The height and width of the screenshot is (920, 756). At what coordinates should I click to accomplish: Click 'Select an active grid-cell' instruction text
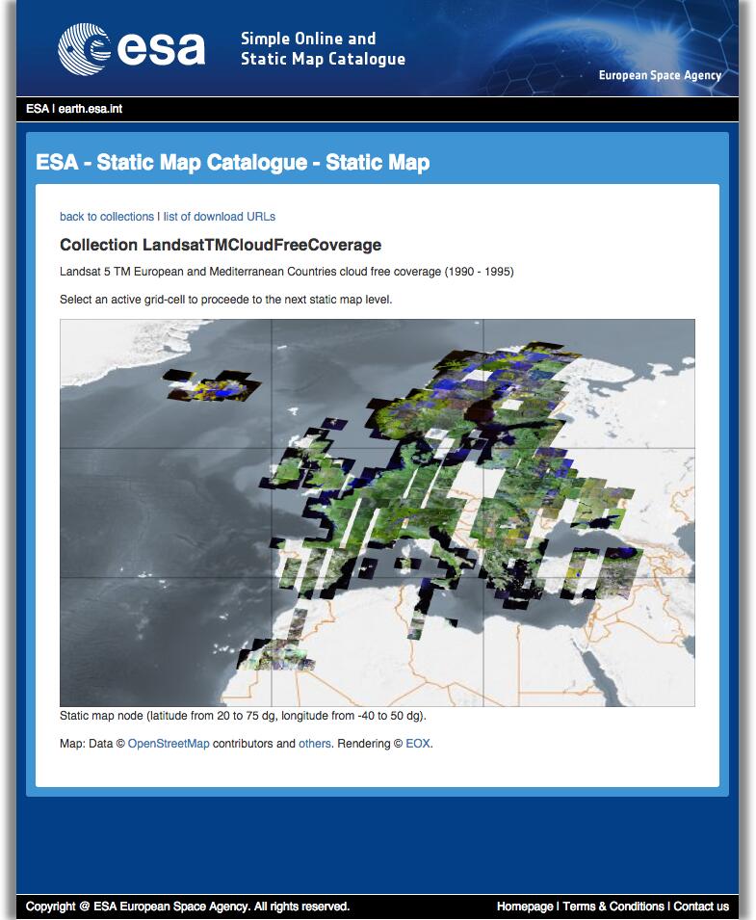click(x=225, y=300)
